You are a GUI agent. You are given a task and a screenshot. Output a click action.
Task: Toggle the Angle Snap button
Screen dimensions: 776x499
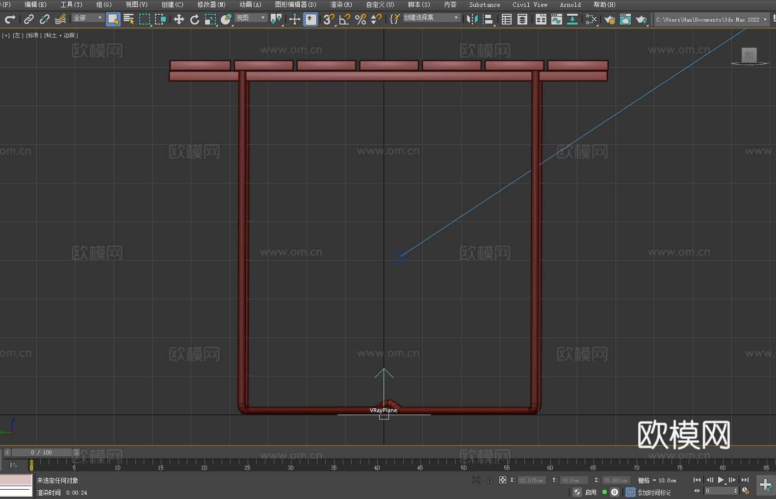pos(345,19)
